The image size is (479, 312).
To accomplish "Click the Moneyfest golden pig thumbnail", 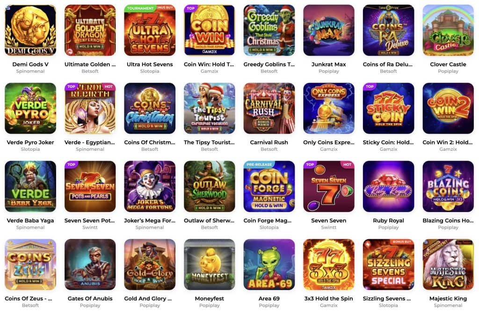I will tap(209, 264).
